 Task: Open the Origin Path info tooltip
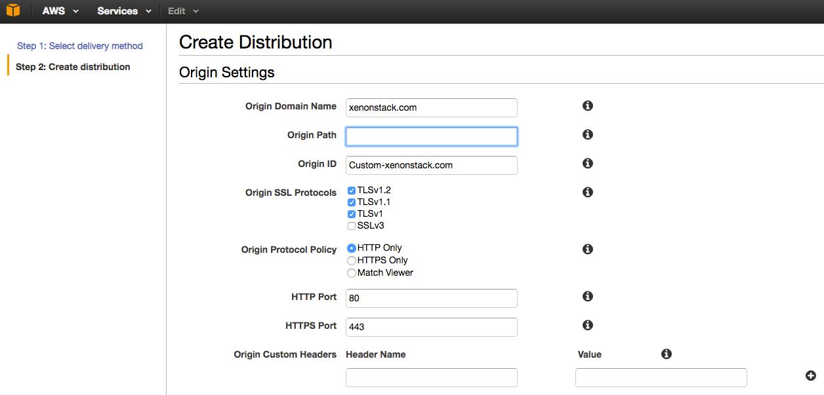point(587,134)
